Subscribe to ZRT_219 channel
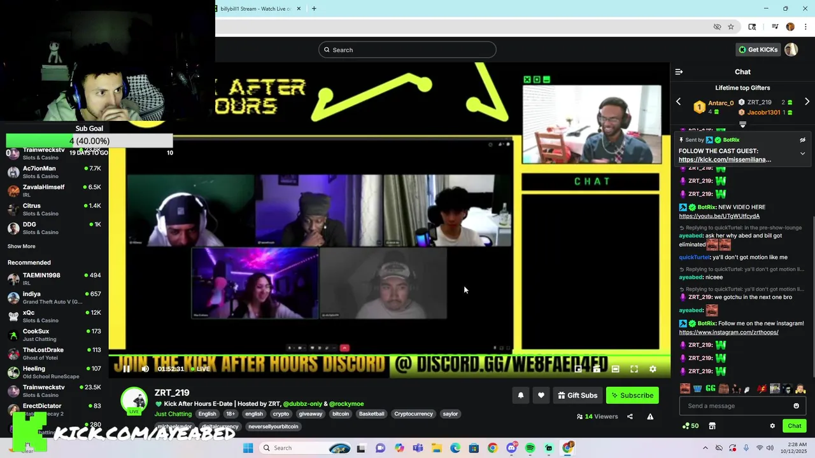Viewport: 815px width, 458px height. pyautogui.click(x=632, y=395)
